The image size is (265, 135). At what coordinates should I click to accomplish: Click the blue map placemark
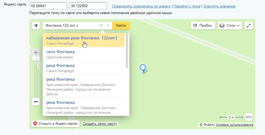pos(143,69)
